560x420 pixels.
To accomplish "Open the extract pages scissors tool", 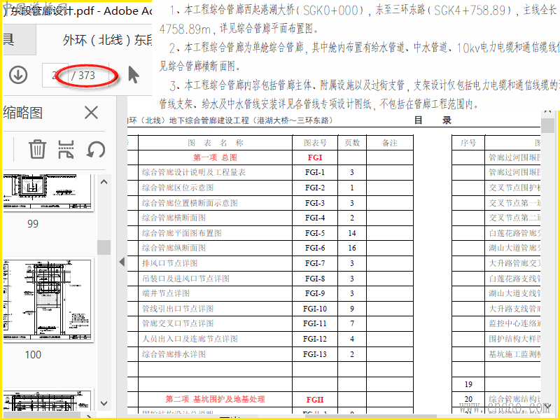I will pyautogui.click(x=66, y=149).
